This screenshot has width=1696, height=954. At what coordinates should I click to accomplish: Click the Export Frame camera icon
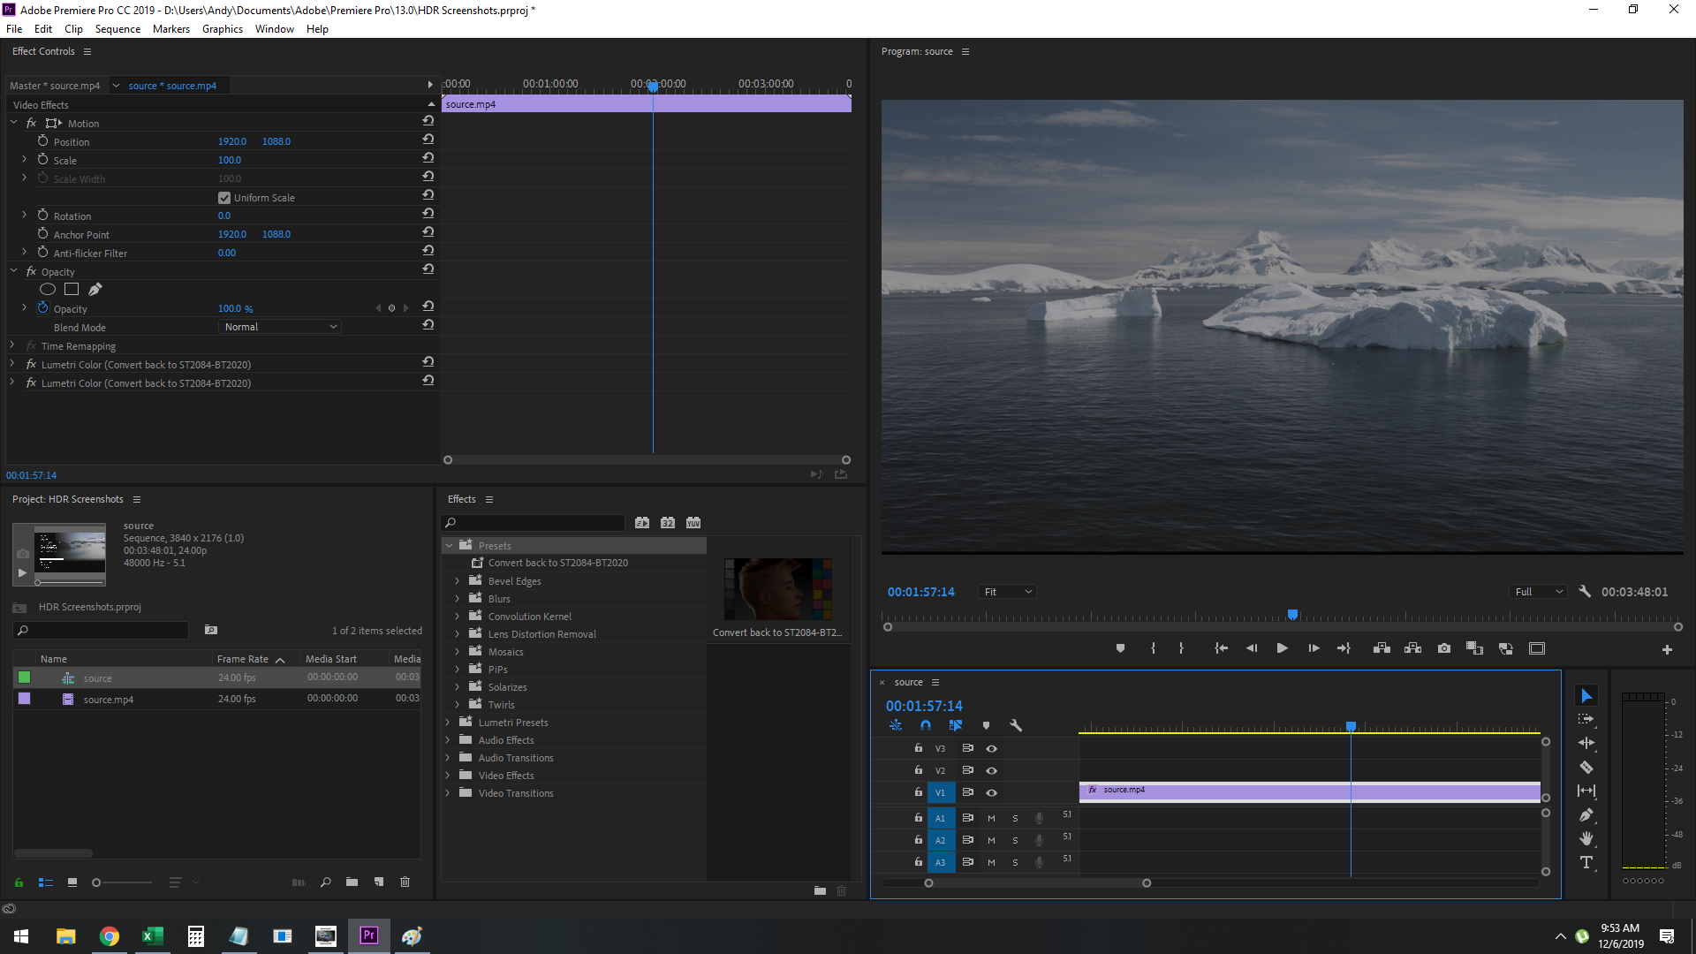click(x=1443, y=648)
